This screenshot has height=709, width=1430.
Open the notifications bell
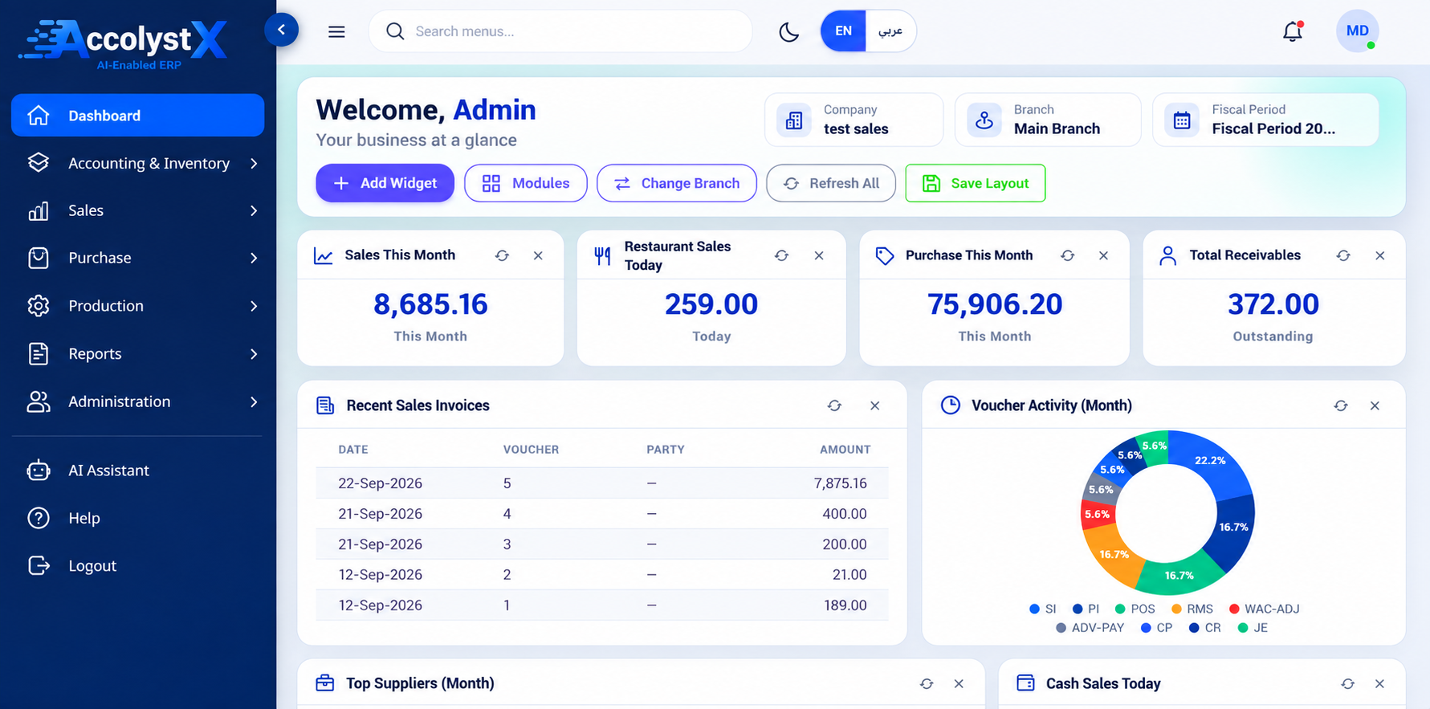pyautogui.click(x=1292, y=31)
